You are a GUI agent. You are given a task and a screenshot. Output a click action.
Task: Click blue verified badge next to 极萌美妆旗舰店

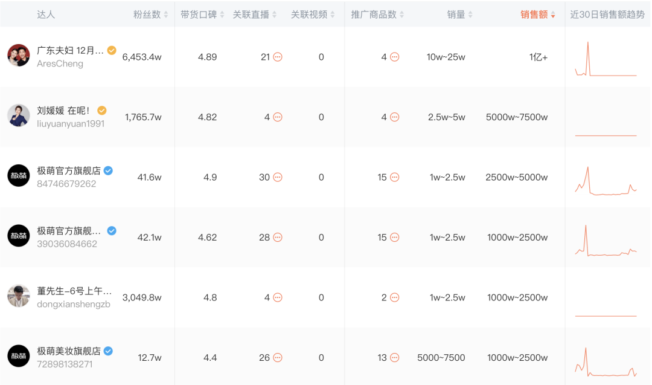108,351
